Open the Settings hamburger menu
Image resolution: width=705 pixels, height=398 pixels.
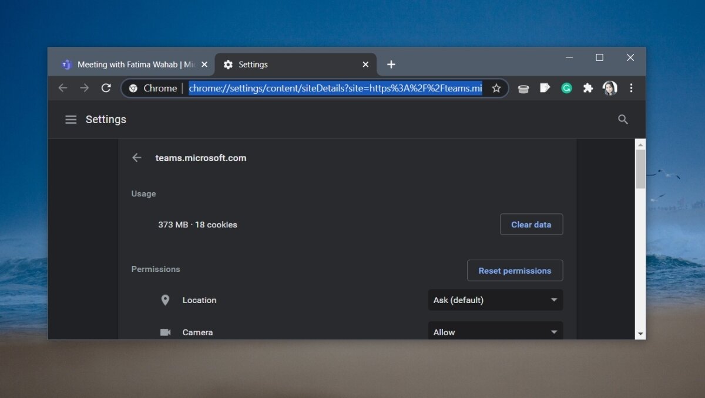coord(71,120)
